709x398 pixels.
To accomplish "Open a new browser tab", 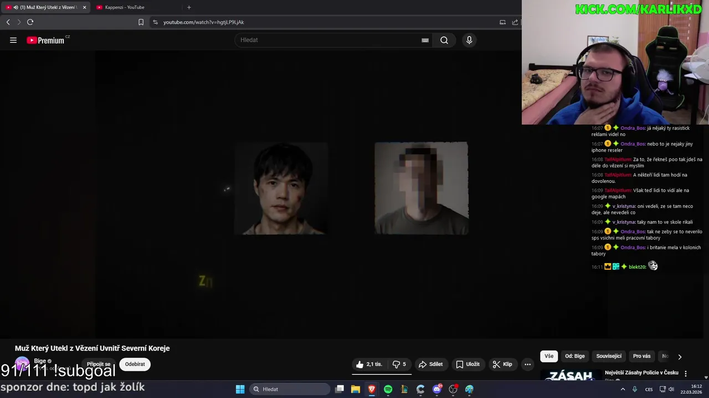I will pos(189,7).
